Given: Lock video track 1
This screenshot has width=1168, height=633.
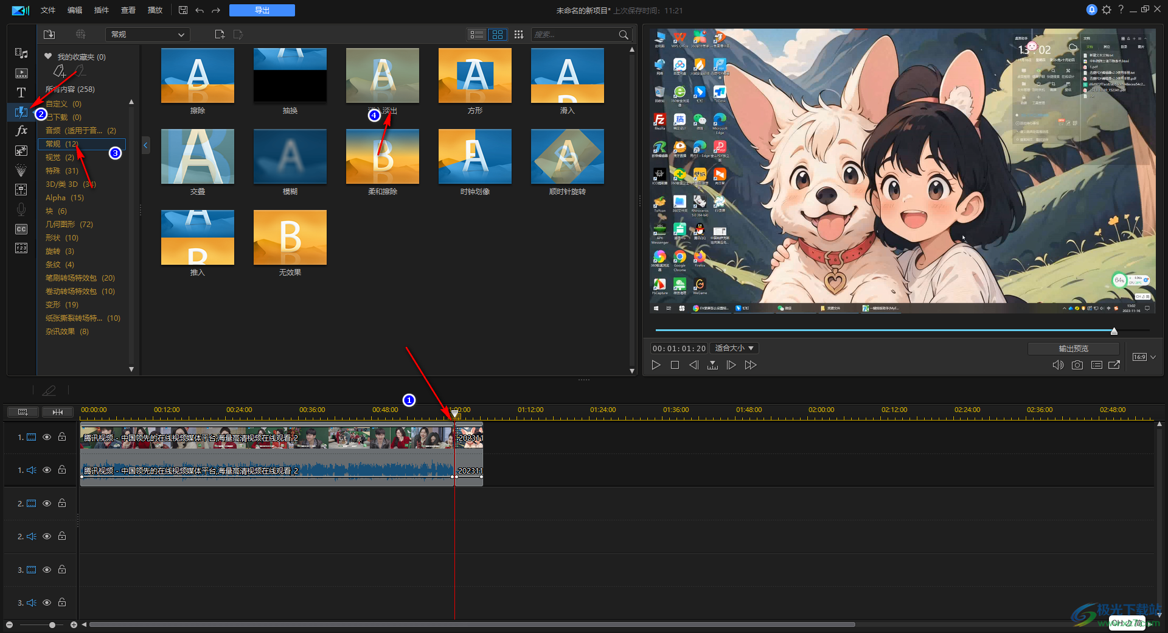Looking at the screenshot, I should click(62, 436).
